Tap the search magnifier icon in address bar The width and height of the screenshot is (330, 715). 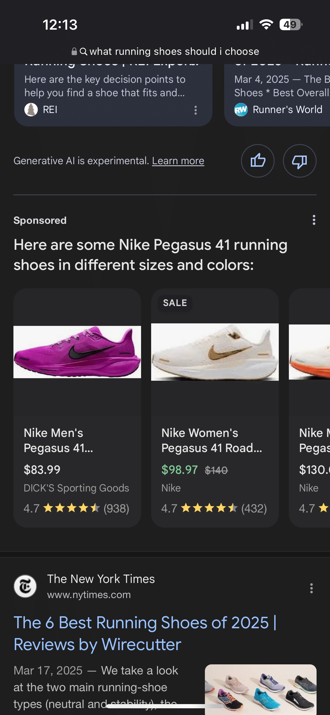click(83, 51)
